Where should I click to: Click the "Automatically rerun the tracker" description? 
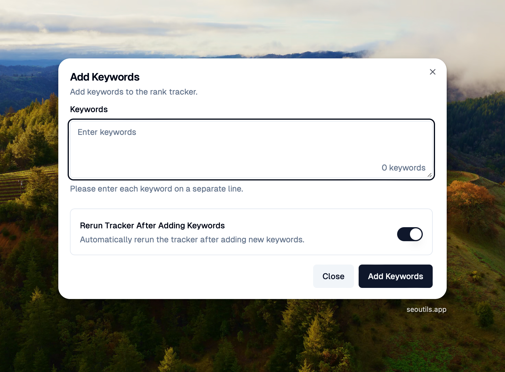tap(192, 240)
